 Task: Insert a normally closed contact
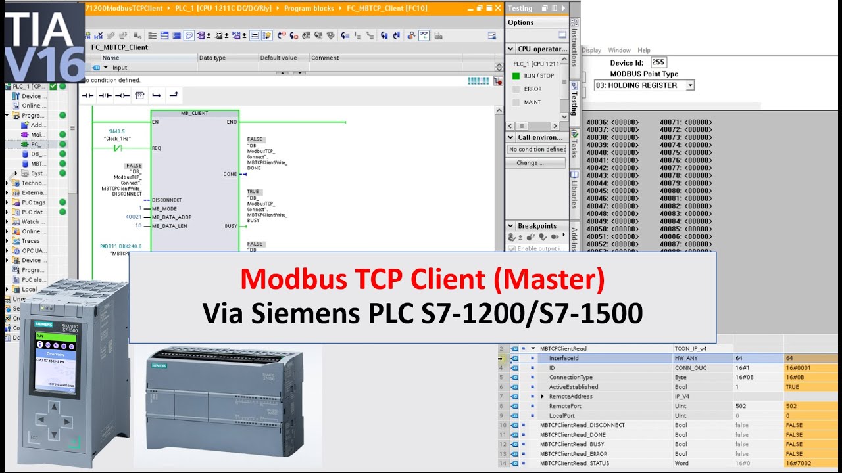(x=105, y=95)
